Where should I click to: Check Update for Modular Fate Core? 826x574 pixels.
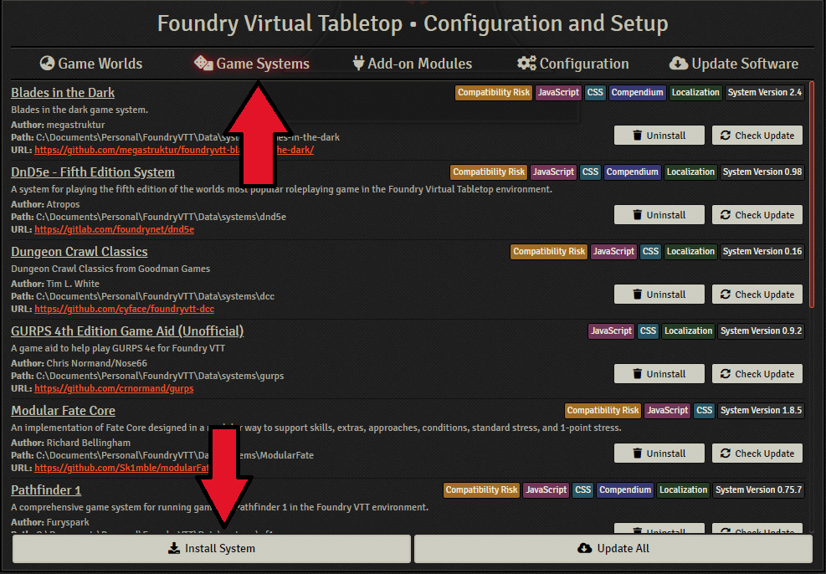757,454
